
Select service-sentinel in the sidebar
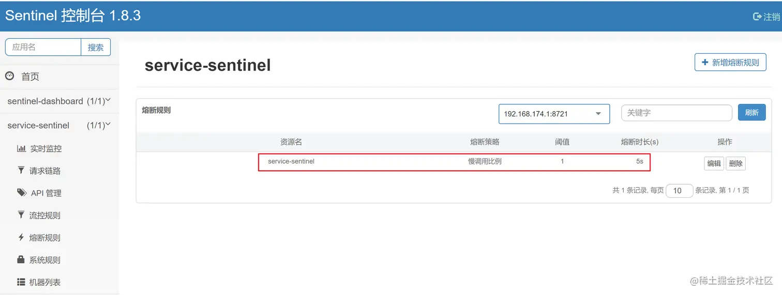point(38,126)
